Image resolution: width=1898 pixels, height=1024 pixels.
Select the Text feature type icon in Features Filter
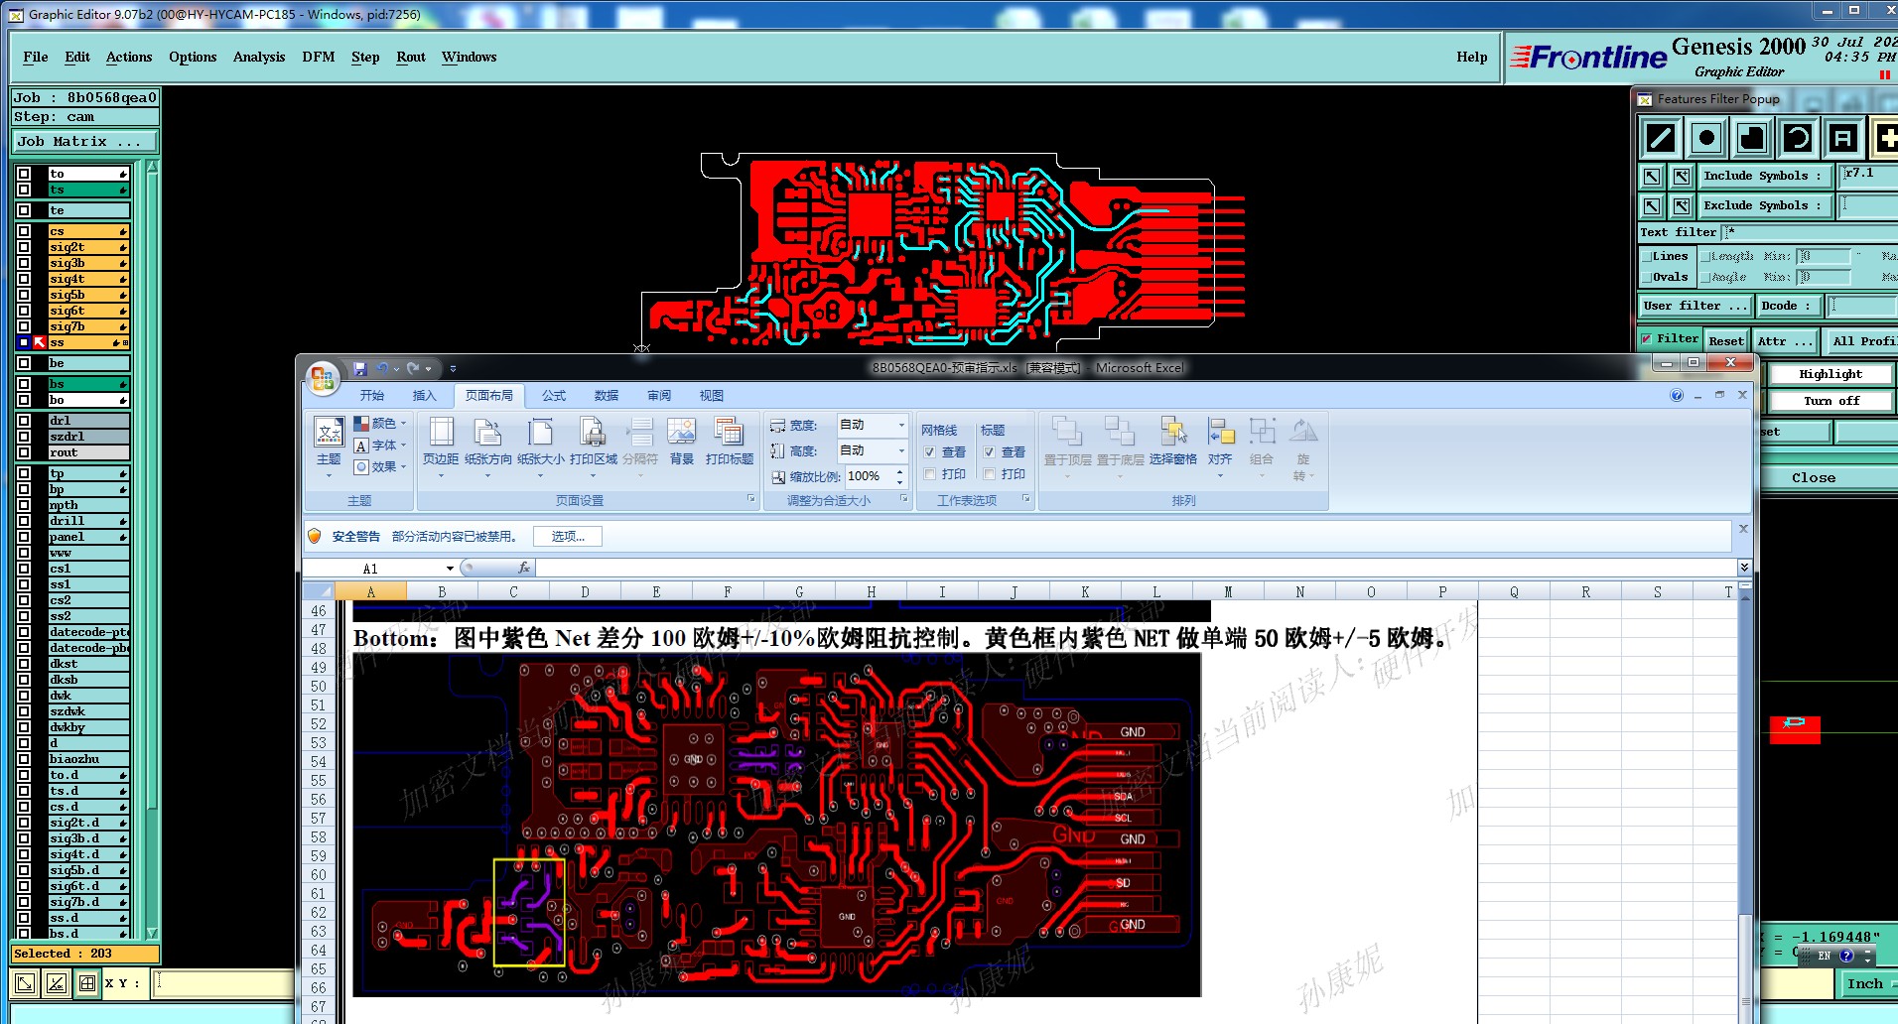point(1843,138)
